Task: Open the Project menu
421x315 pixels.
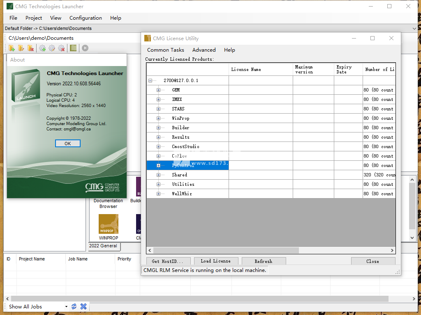Action: pyautogui.click(x=34, y=18)
